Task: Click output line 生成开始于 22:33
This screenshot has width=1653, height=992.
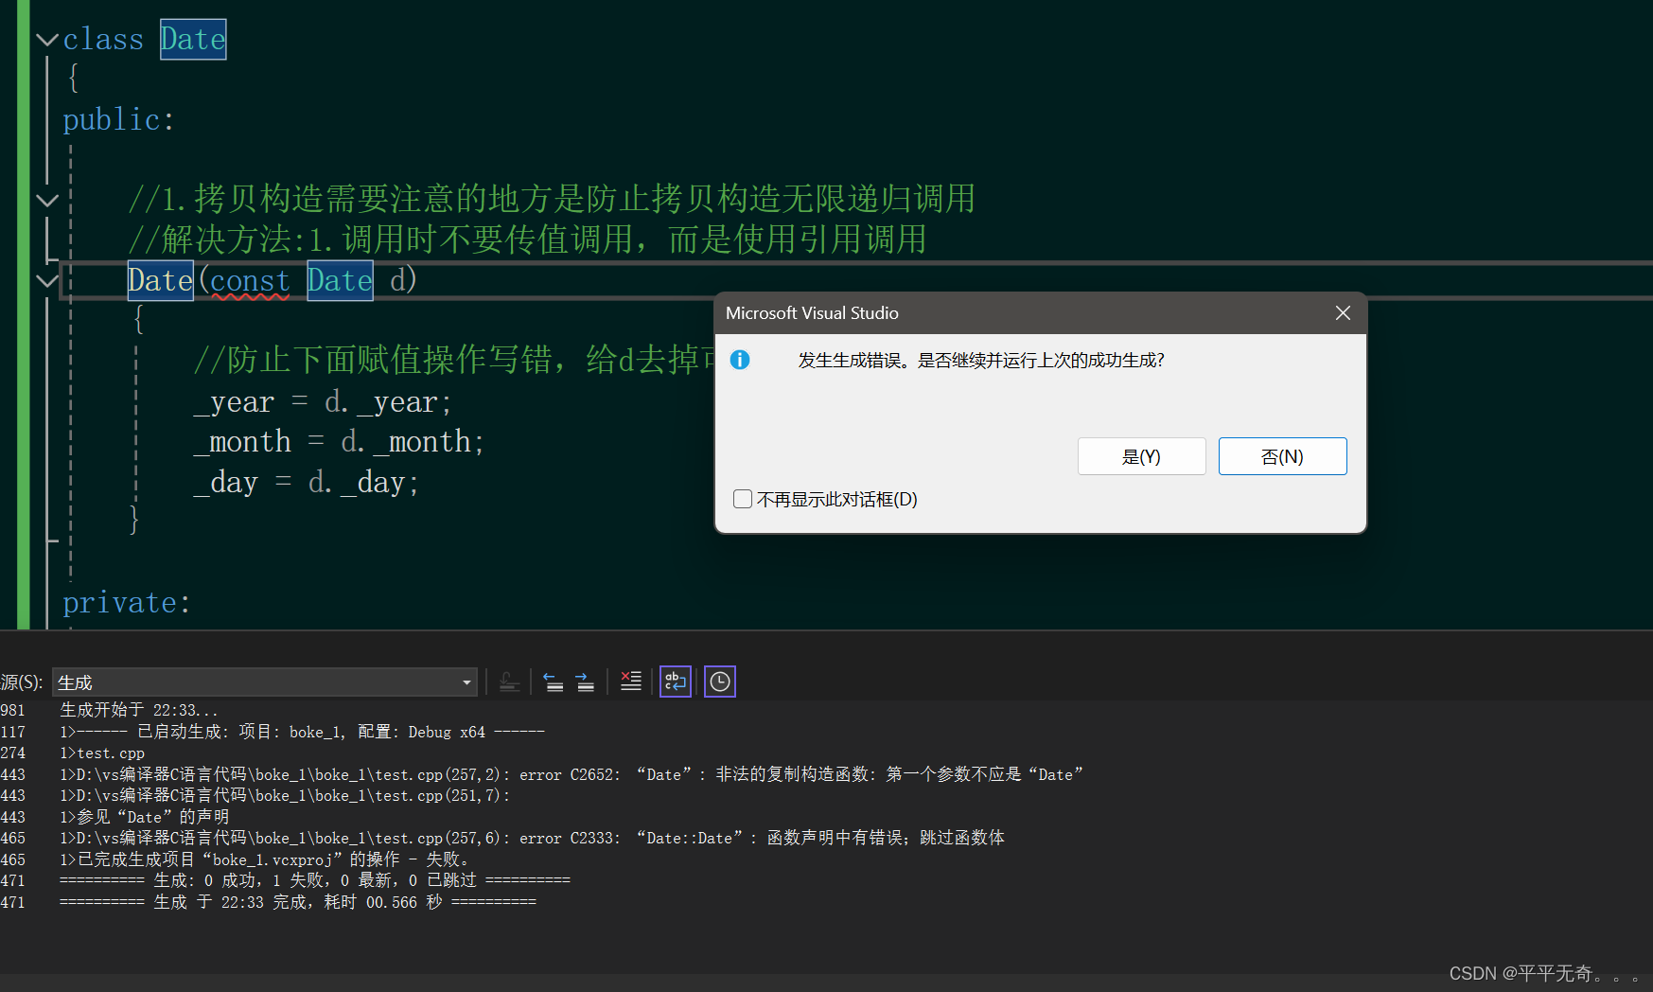Action: 139,710
